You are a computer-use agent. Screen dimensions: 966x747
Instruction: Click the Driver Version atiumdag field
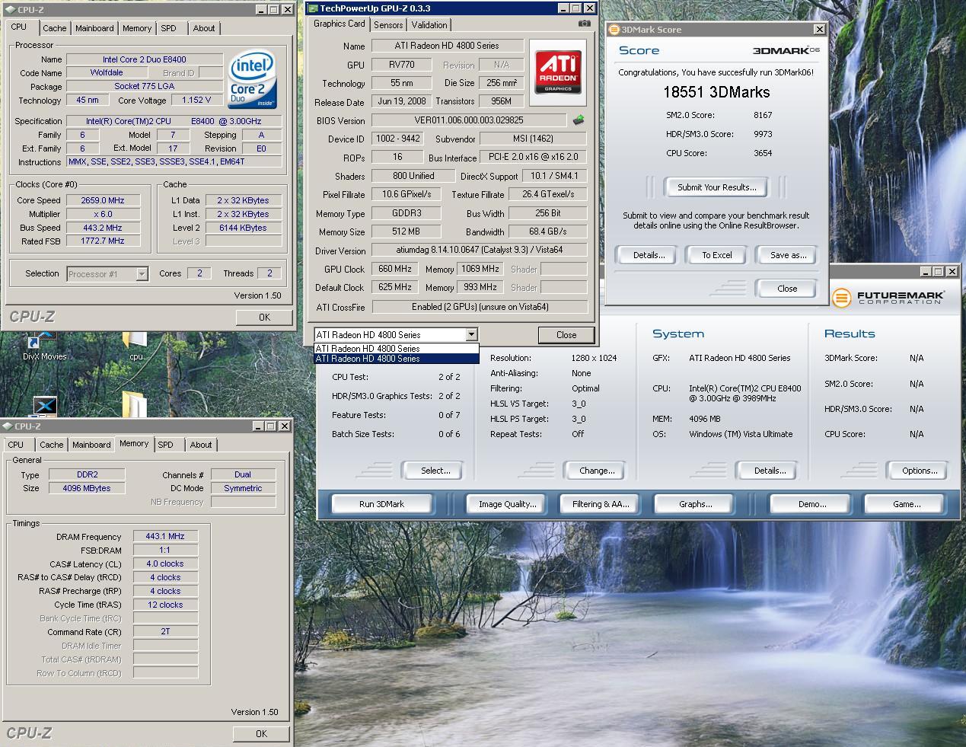click(x=480, y=251)
